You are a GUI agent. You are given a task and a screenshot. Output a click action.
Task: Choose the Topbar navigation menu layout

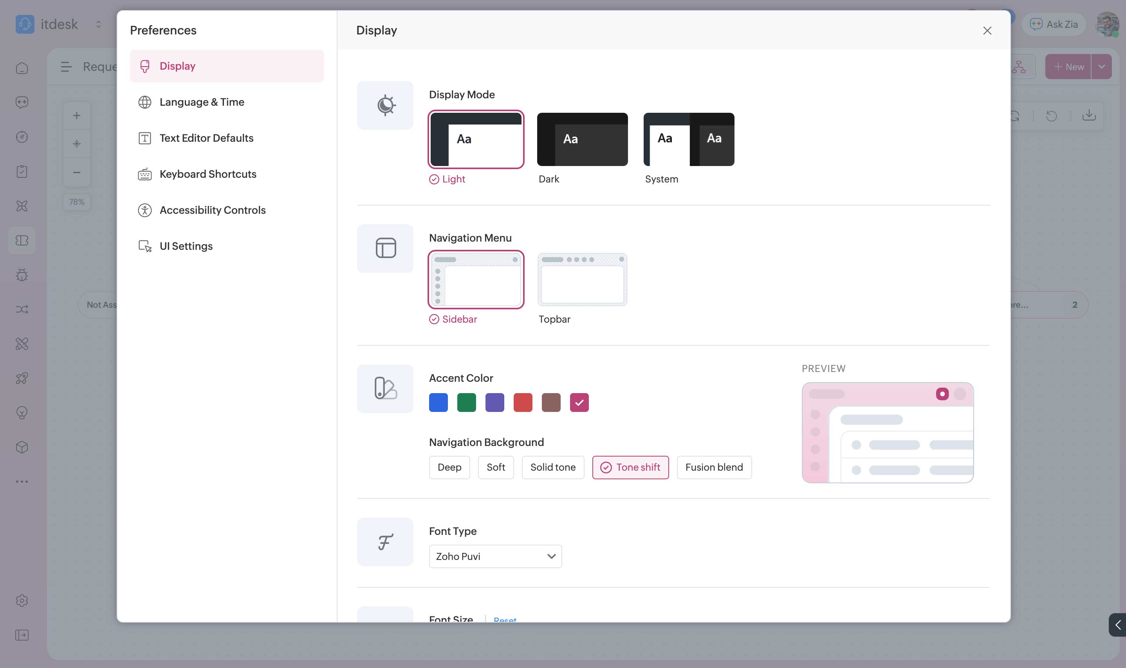(x=582, y=280)
